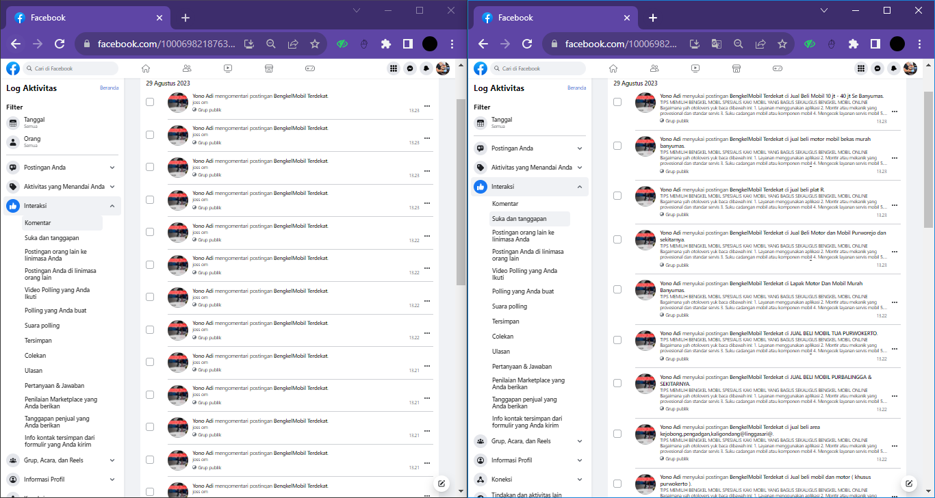Toggle side panel icon in right window

tap(875, 44)
